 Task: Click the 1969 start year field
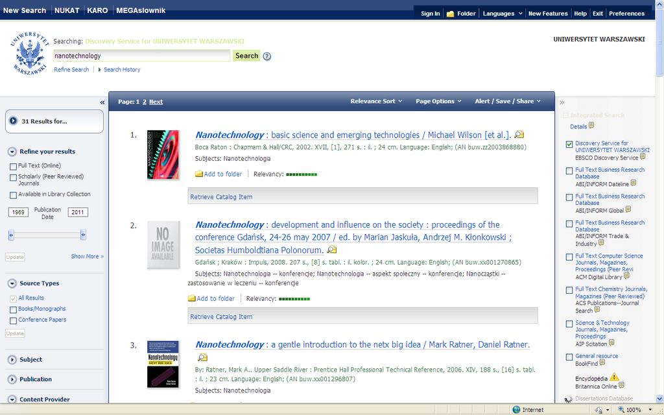click(x=18, y=212)
